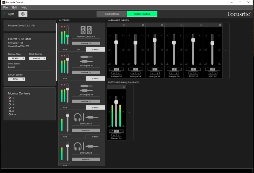This screenshot has width=254, height=173.
Task: Click the Line Outputs 3-4 jack icon
Action: point(86,59)
